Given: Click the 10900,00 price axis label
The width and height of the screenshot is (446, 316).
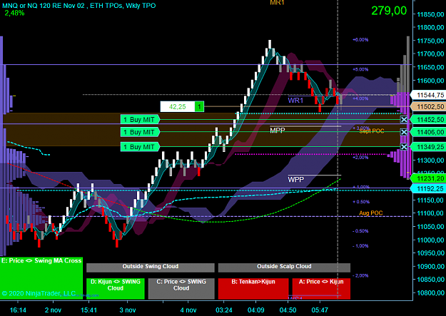Looking at the screenshot, I should 430,267.
